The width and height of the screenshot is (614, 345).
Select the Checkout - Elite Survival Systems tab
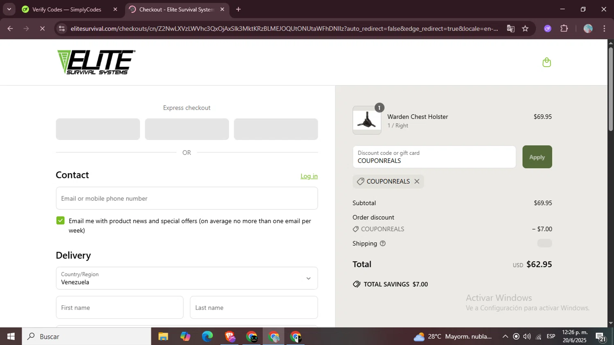pyautogui.click(x=177, y=9)
